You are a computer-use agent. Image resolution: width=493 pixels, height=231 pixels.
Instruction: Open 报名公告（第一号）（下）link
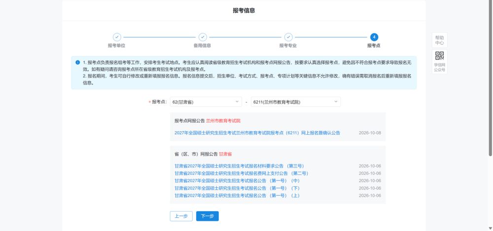tap(237, 188)
